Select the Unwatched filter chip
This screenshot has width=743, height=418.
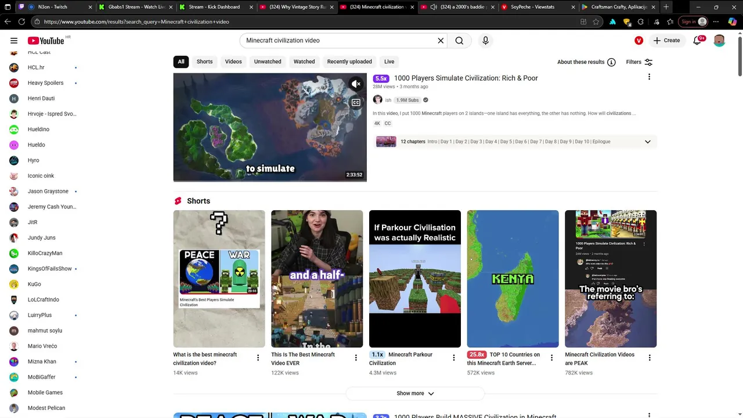(268, 62)
